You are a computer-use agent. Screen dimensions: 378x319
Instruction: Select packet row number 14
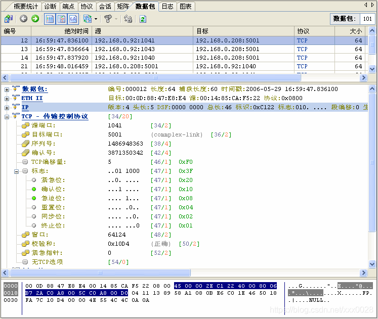point(184,58)
